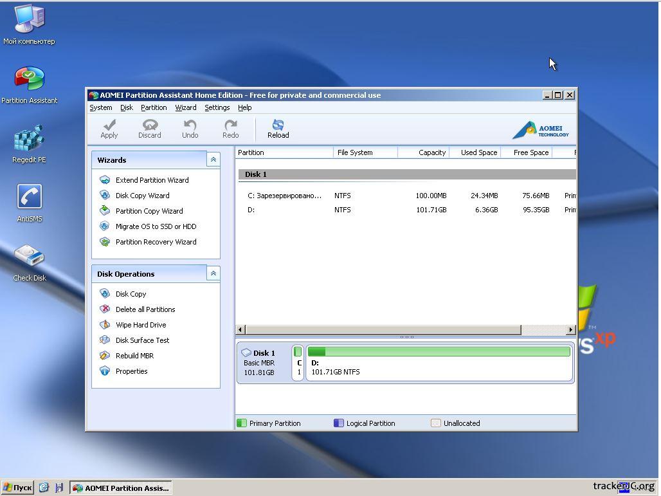This screenshot has height=496, width=661.
Task: Open the Пуск start button
Action: tap(18, 488)
